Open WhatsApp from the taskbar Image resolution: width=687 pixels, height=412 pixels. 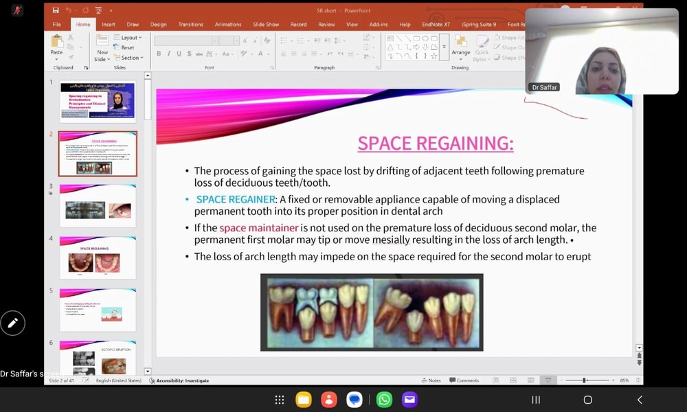(384, 400)
